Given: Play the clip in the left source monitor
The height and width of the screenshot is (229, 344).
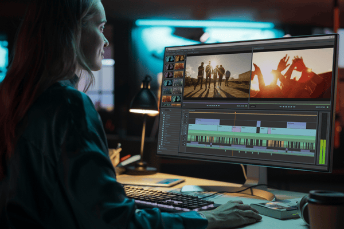Looking at the screenshot, I should click(216, 105).
